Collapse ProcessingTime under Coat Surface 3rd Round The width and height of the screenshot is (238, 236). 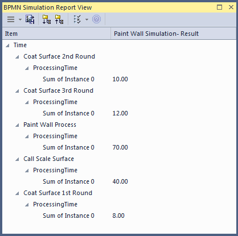(27, 102)
